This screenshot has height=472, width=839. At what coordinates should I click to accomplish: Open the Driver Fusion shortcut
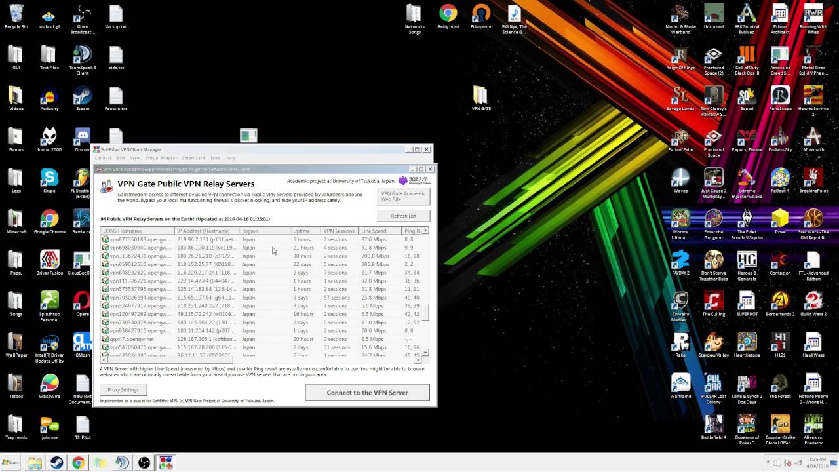[x=49, y=263]
